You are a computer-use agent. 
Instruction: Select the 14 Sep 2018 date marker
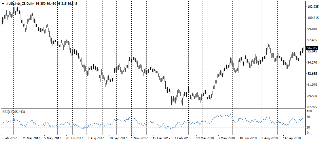point(292,138)
